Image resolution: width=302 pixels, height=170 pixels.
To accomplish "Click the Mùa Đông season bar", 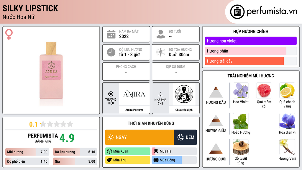I will pyautogui.click(x=174, y=160).
